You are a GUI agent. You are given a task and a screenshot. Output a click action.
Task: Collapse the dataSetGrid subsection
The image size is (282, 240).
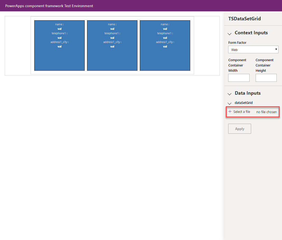229,103
